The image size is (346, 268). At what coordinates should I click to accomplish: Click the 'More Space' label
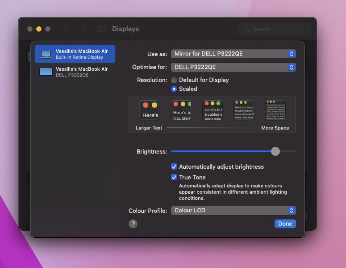[x=275, y=128]
